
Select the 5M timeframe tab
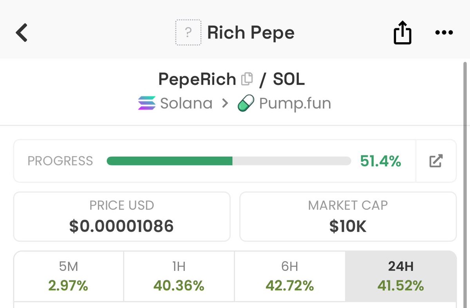pyautogui.click(x=69, y=276)
